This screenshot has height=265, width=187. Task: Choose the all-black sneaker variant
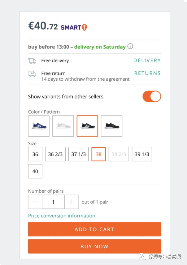click(x=111, y=126)
